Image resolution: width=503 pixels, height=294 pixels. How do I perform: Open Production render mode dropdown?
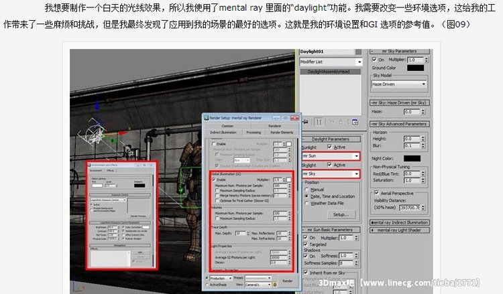(221, 278)
